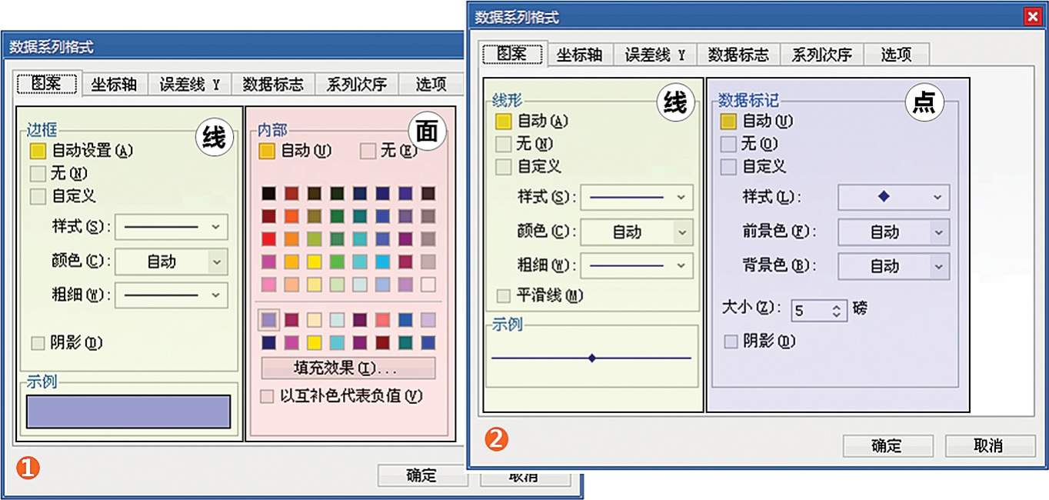
Task: Expand 粗细(W) dropdown in 线形 section
Action: [x=681, y=266]
